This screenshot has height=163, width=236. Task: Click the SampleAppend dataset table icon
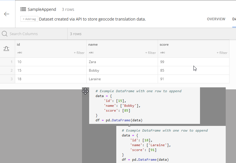23,9
